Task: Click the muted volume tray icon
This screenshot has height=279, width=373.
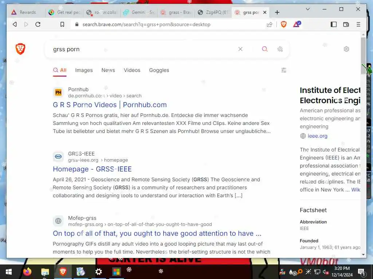Action: click(x=325, y=272)
